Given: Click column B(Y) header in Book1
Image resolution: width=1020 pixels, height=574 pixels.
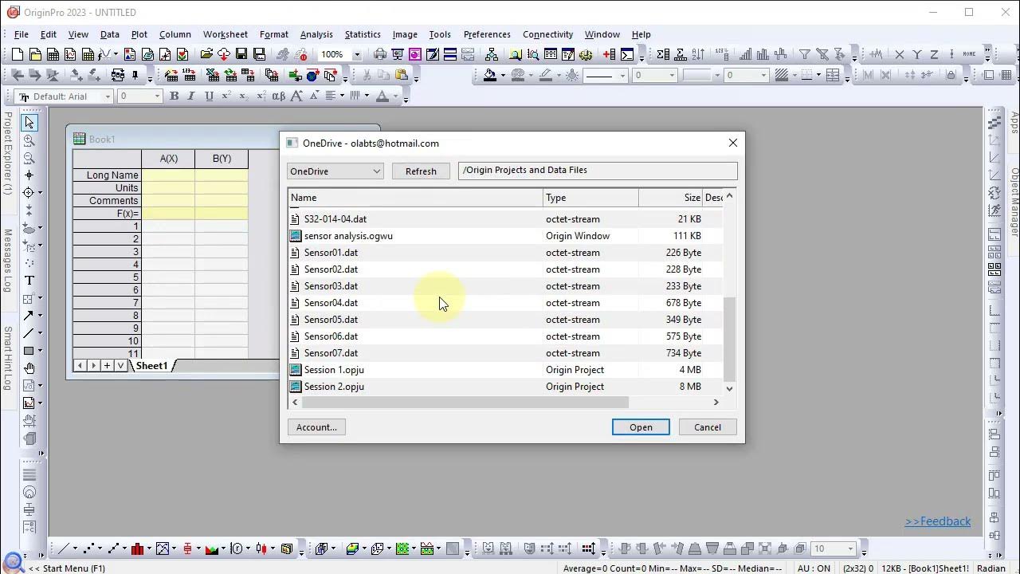Looking at the screenshot, I should point(222,159).
